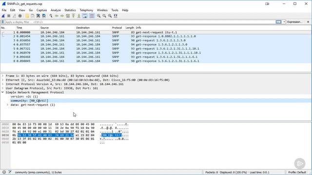This screenshot has height=175, width=312.
Task: Select packet 3 get-request 1.3.6.1.2.1.1.3.0
Action: pyautogui.click(x=156, y=40)
